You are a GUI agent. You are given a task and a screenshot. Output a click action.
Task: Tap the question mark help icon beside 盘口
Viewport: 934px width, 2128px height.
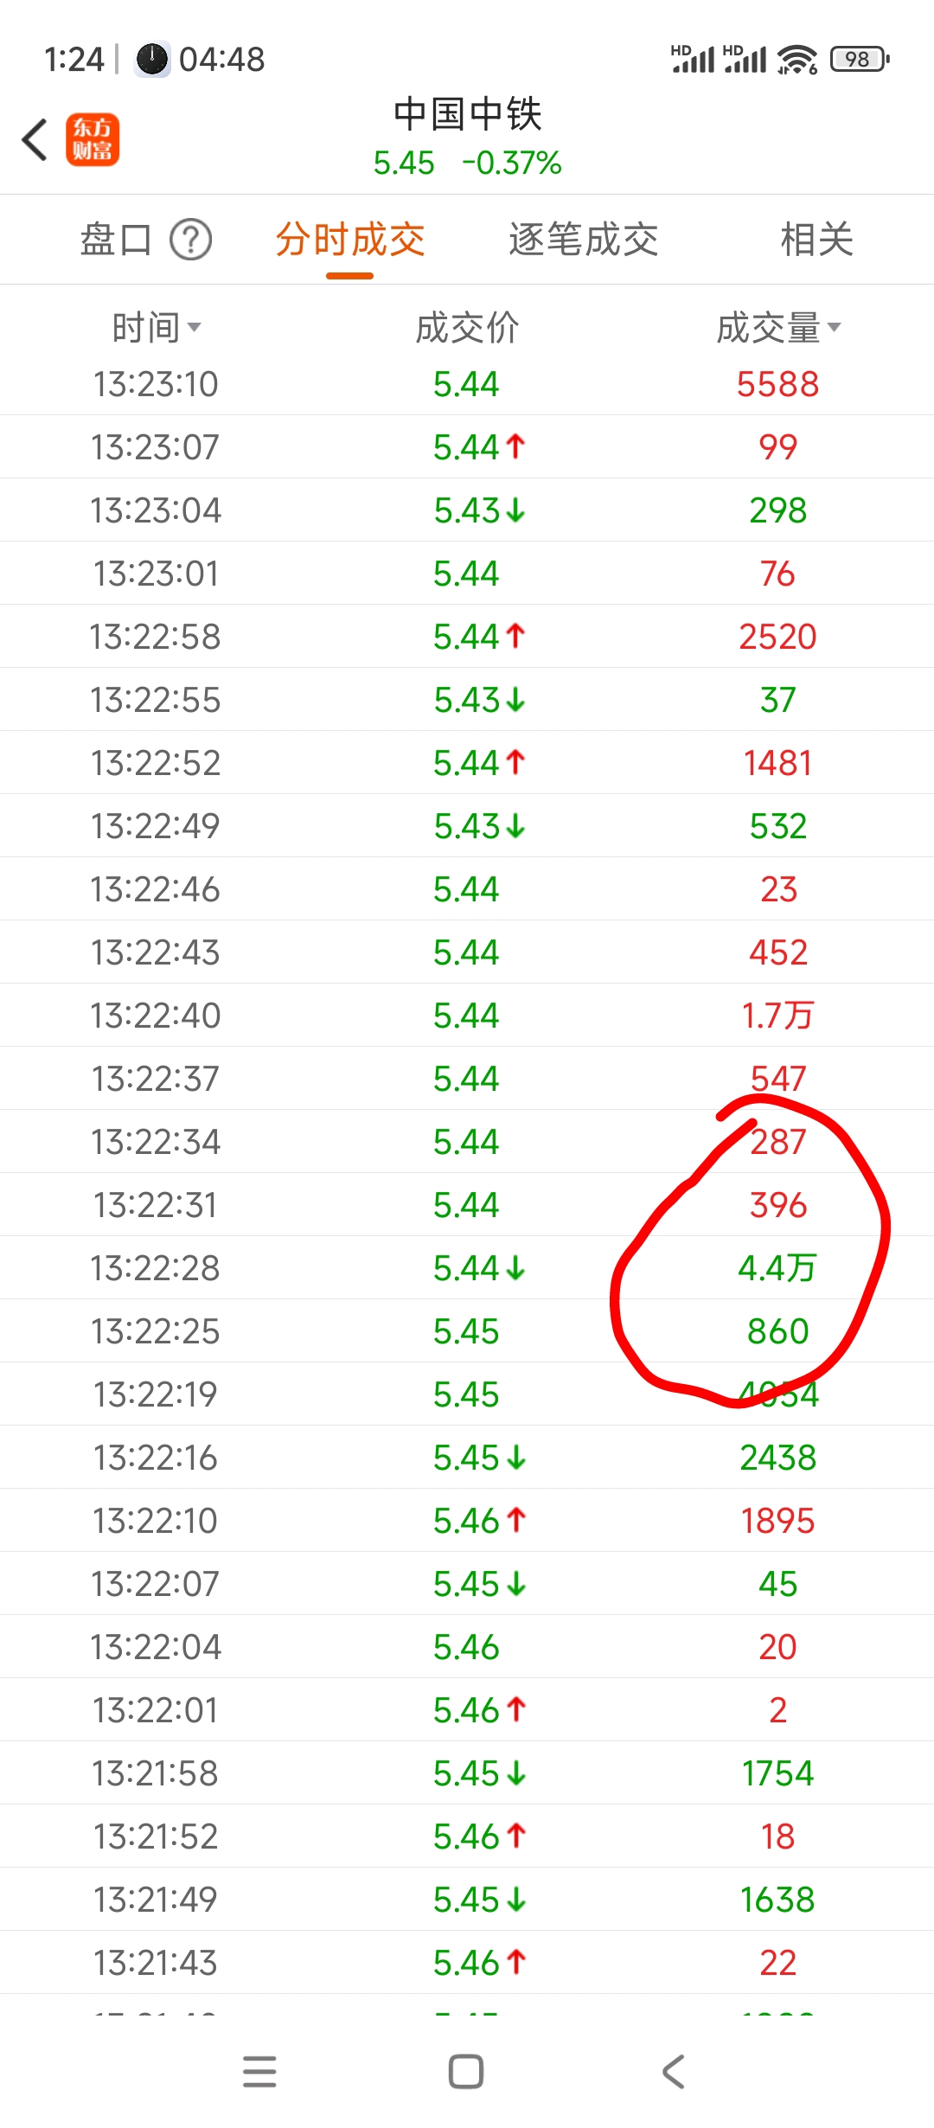click(x=190, y=240)
